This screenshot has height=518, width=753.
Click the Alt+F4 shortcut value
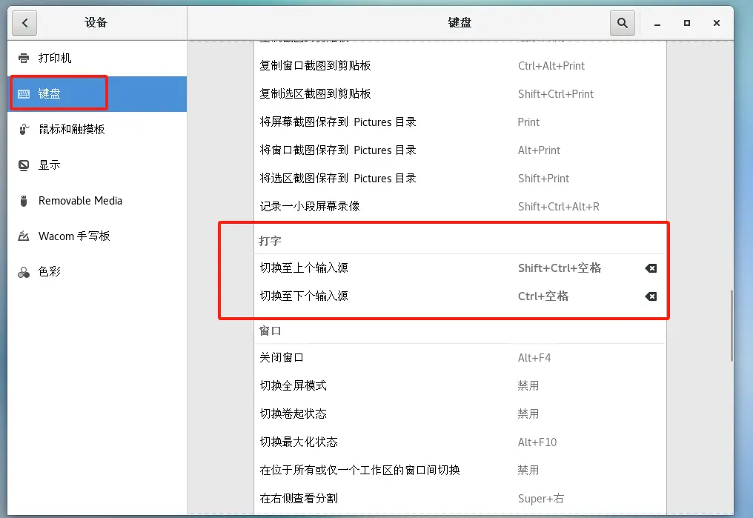pos(534,358)
